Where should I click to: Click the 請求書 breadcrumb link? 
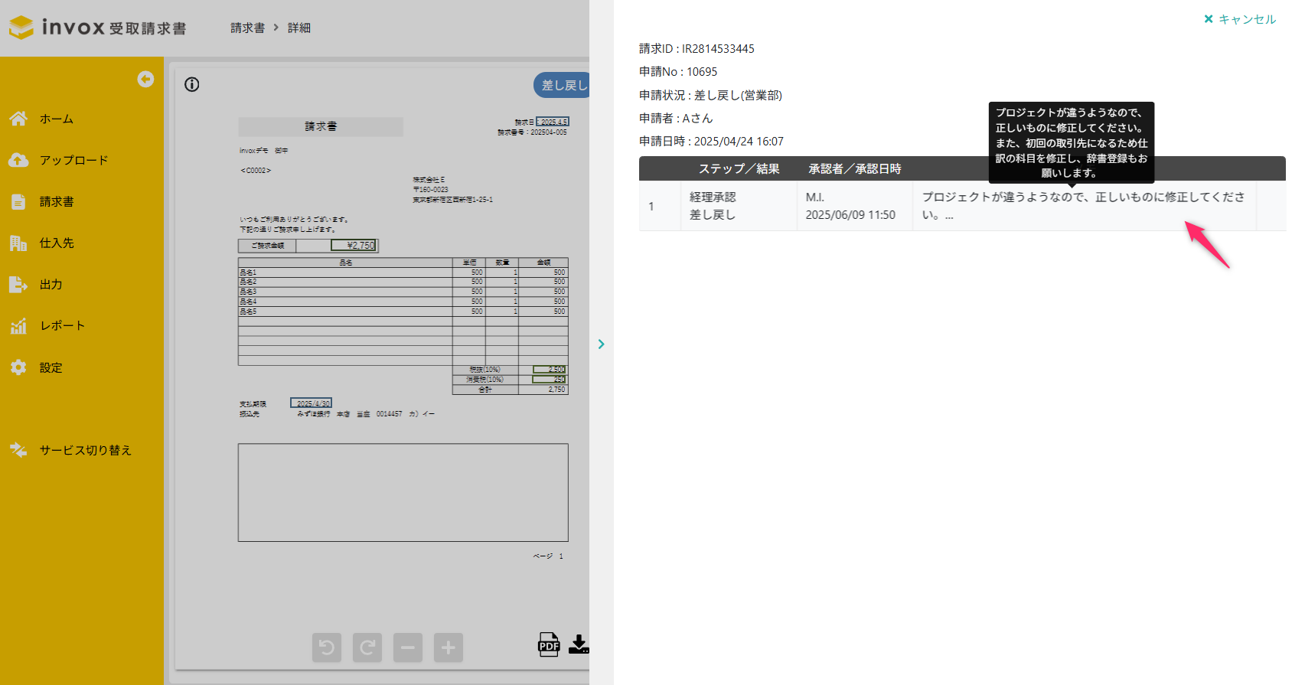tap(248, 28)
